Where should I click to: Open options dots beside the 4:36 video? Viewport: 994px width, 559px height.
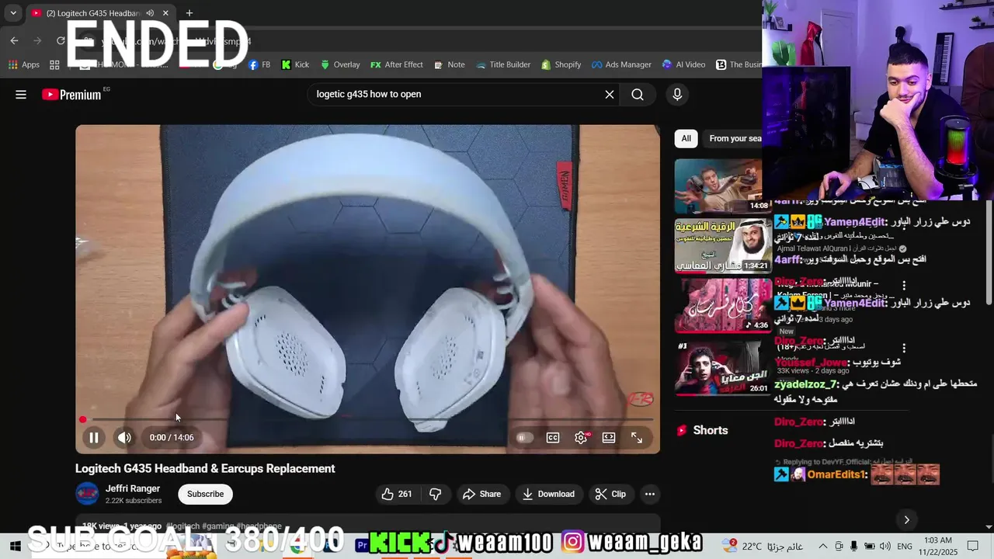[x=904, y=286]
